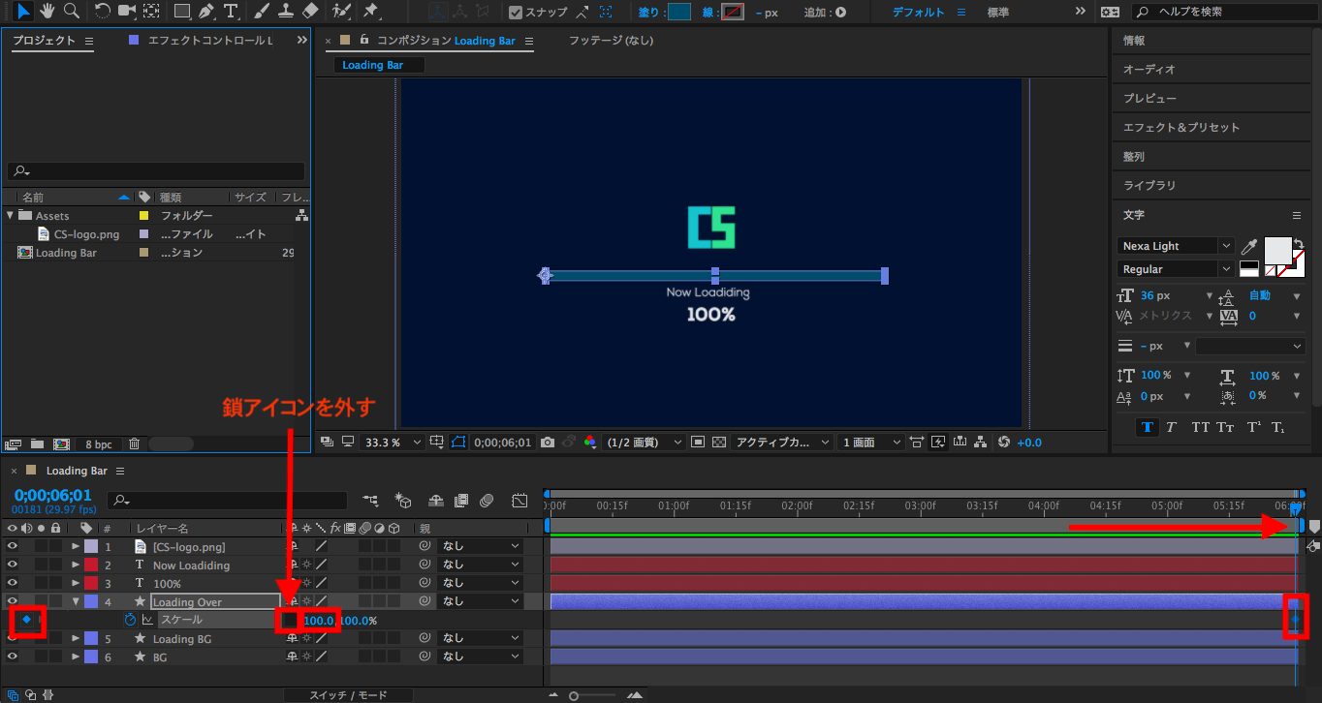Screen dimensions: 1322x703
Task: Toggle visibility of the BG layer
Action: click(13, 657)
